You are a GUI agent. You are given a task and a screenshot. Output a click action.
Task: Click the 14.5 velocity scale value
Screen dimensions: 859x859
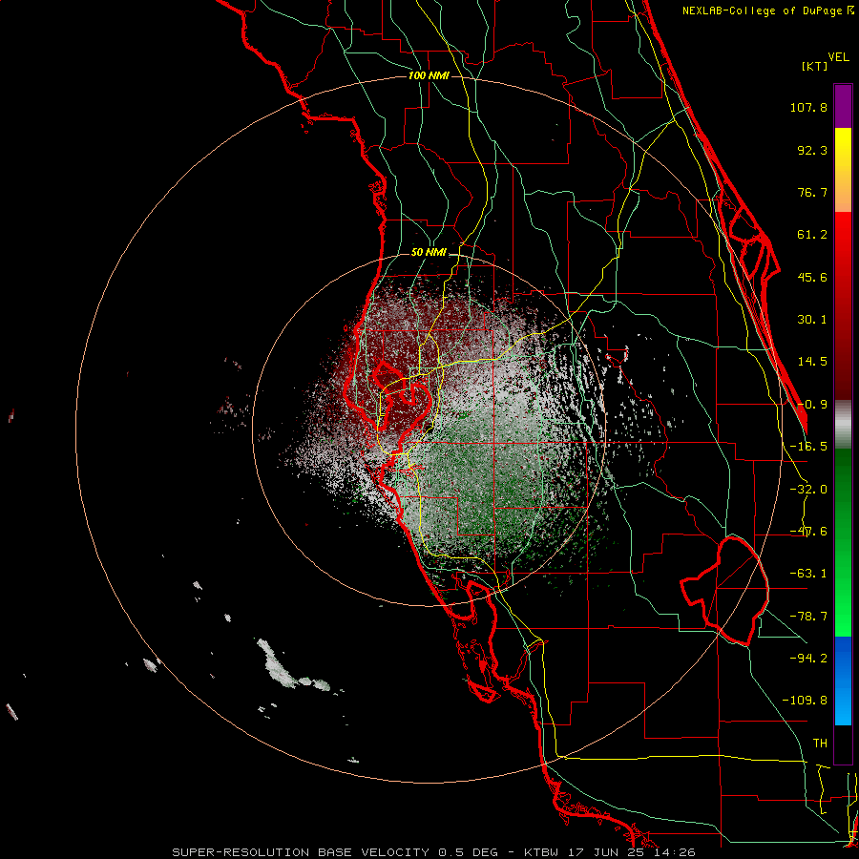812,362
